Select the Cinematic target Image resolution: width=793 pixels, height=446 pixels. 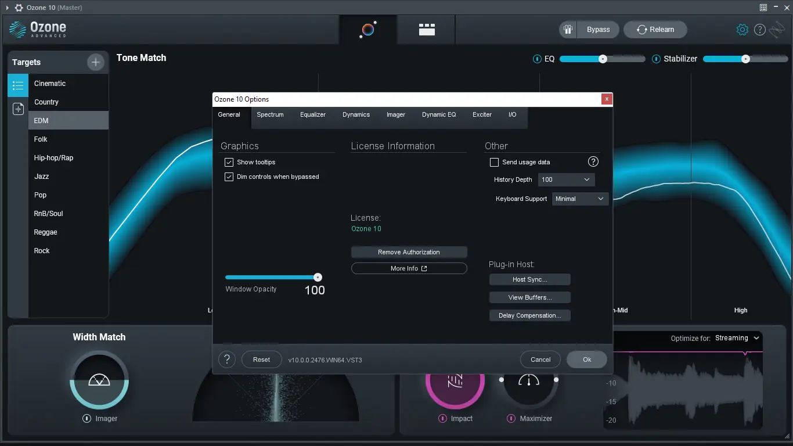click(x=69, y=83)
